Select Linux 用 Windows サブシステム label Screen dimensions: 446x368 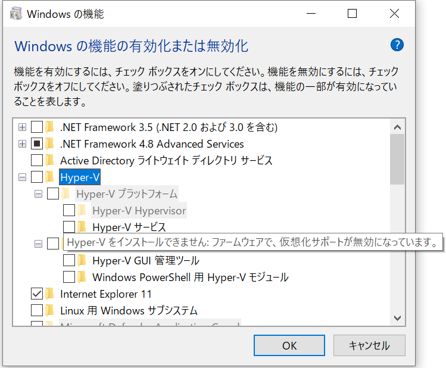click(129, 311)
